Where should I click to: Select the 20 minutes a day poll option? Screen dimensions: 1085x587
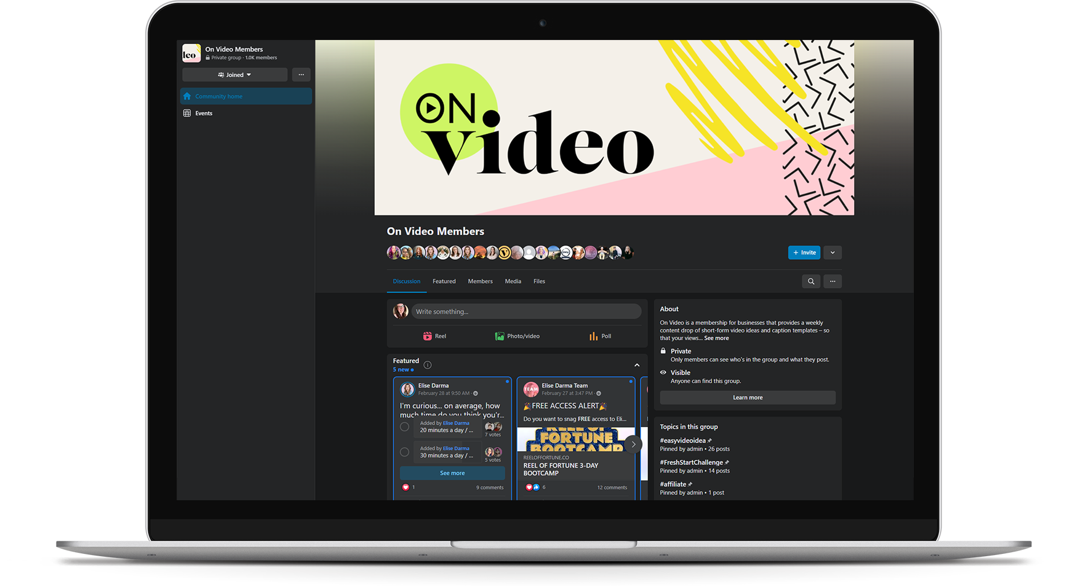[x=405, y=427]
